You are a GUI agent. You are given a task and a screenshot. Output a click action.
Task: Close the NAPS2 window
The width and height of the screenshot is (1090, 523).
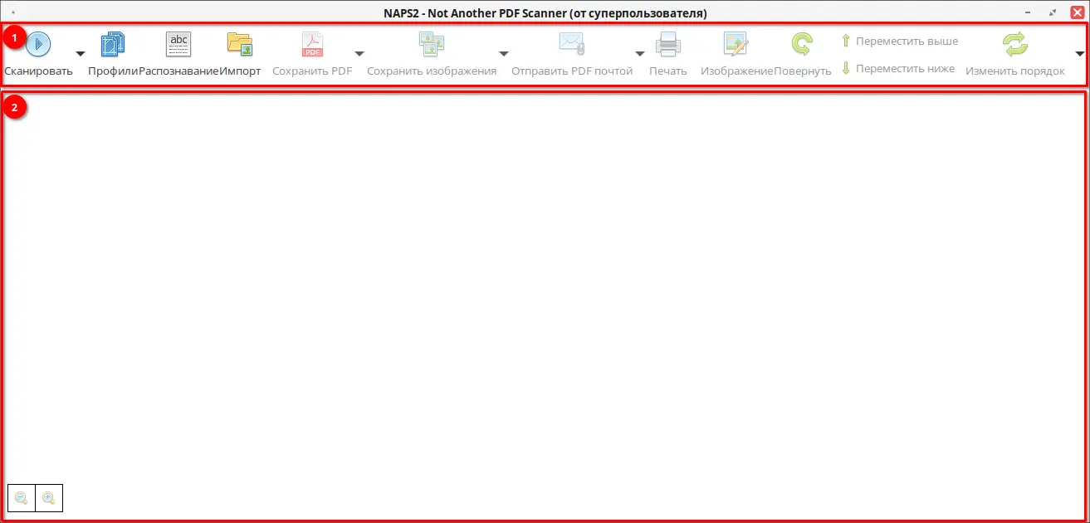click(x=1078, y=12)
